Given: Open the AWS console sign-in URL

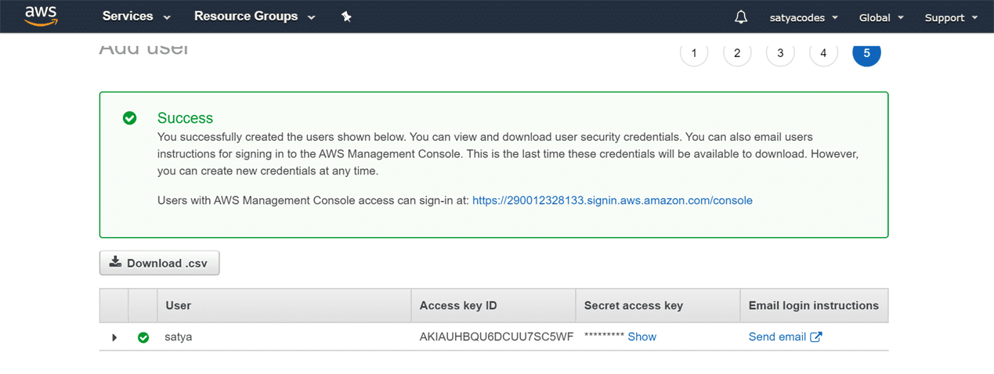Looking at the screenshot, I should pos(612,200).
